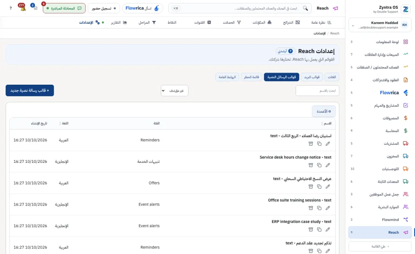Screen dimensions: 415x254
Task: Go to النقاط in top navigation
Action: coord(172,22)
